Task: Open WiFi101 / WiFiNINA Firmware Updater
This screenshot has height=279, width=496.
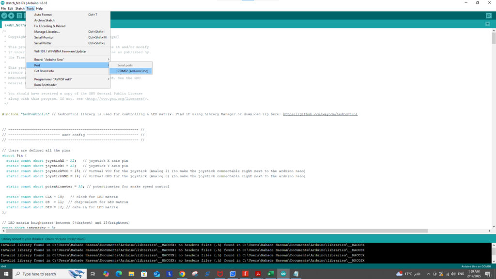Action: 68,51
